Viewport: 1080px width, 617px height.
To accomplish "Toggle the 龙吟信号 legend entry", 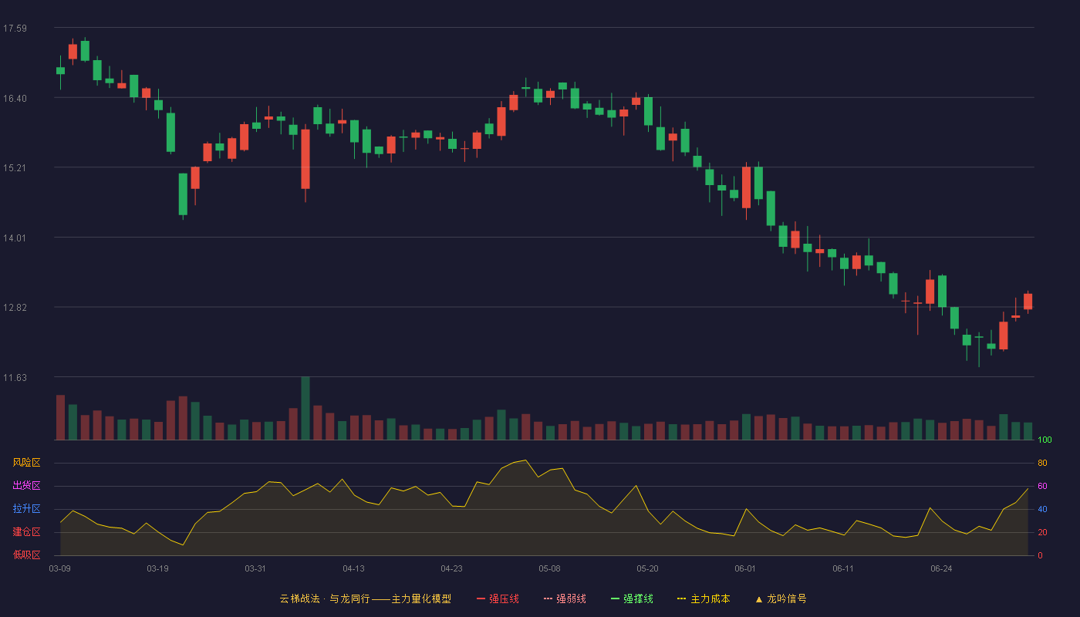I will tap(781, 598).
